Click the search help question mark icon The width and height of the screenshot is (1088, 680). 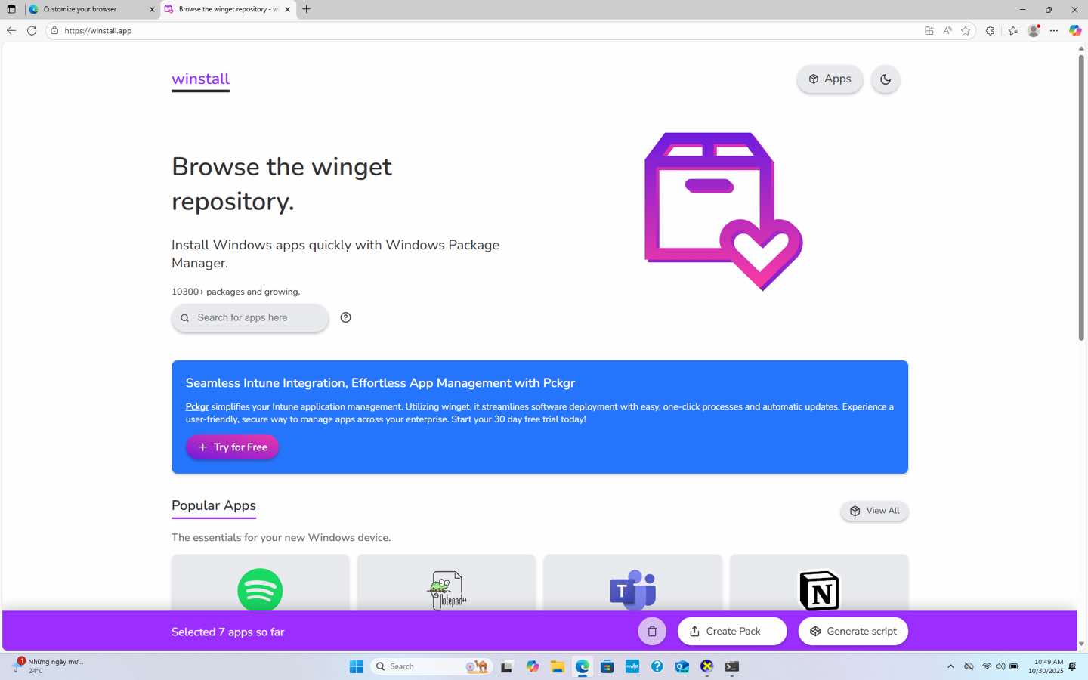(345, 317)
